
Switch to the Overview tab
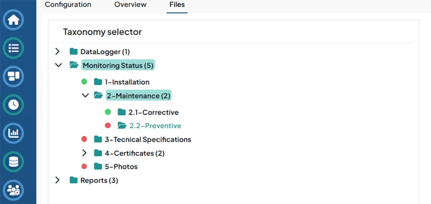(130, 5)
